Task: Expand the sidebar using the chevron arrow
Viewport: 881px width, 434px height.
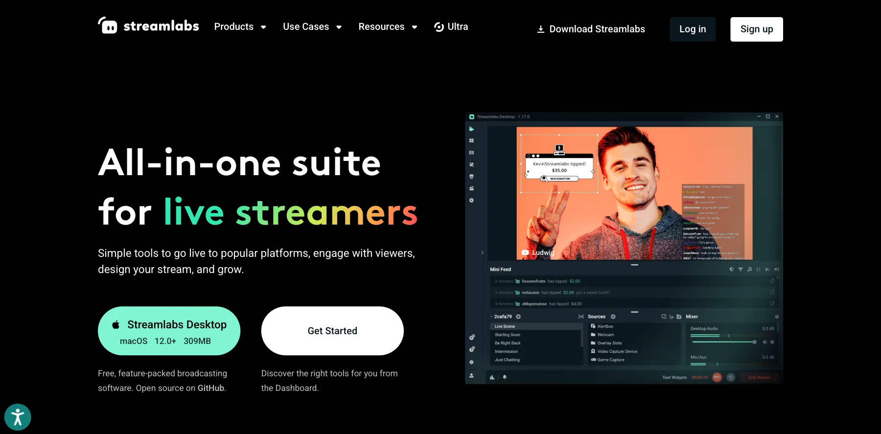Action: point(482,252)
